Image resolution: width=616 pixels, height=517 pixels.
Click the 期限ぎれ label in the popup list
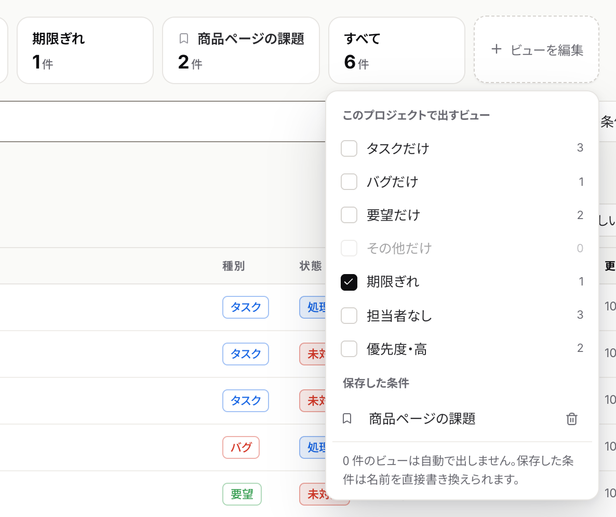click(x=393, y=282)
